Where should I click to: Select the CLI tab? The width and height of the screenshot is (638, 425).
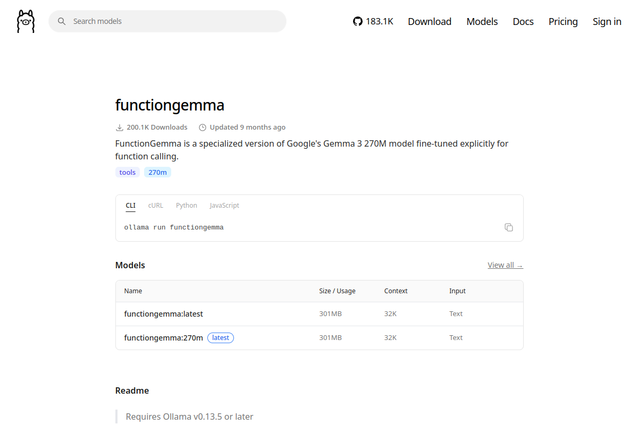[x=131, y=206]
